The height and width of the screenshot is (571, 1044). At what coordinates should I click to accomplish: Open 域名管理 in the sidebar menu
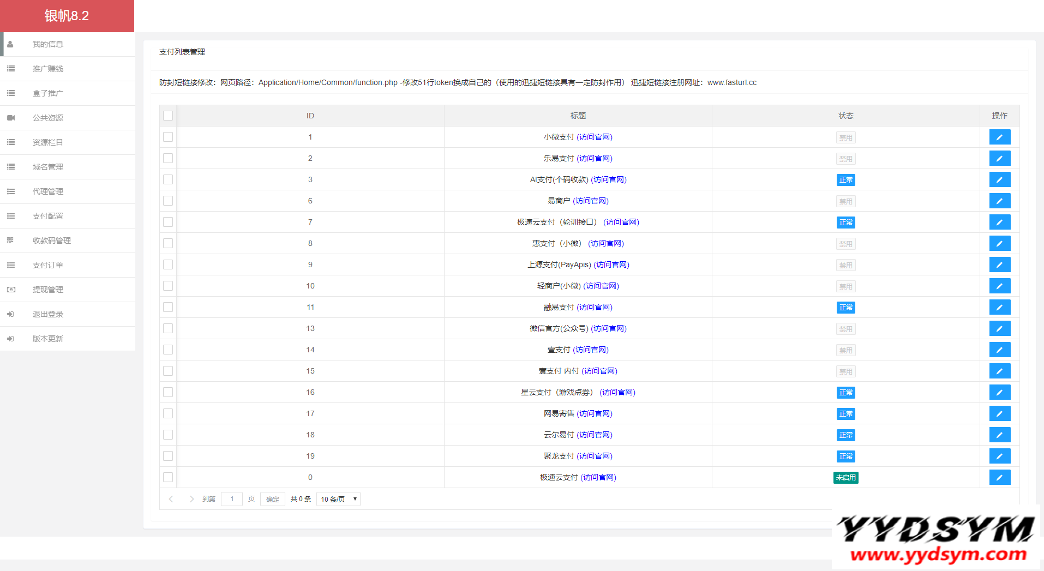coord(48,167)
